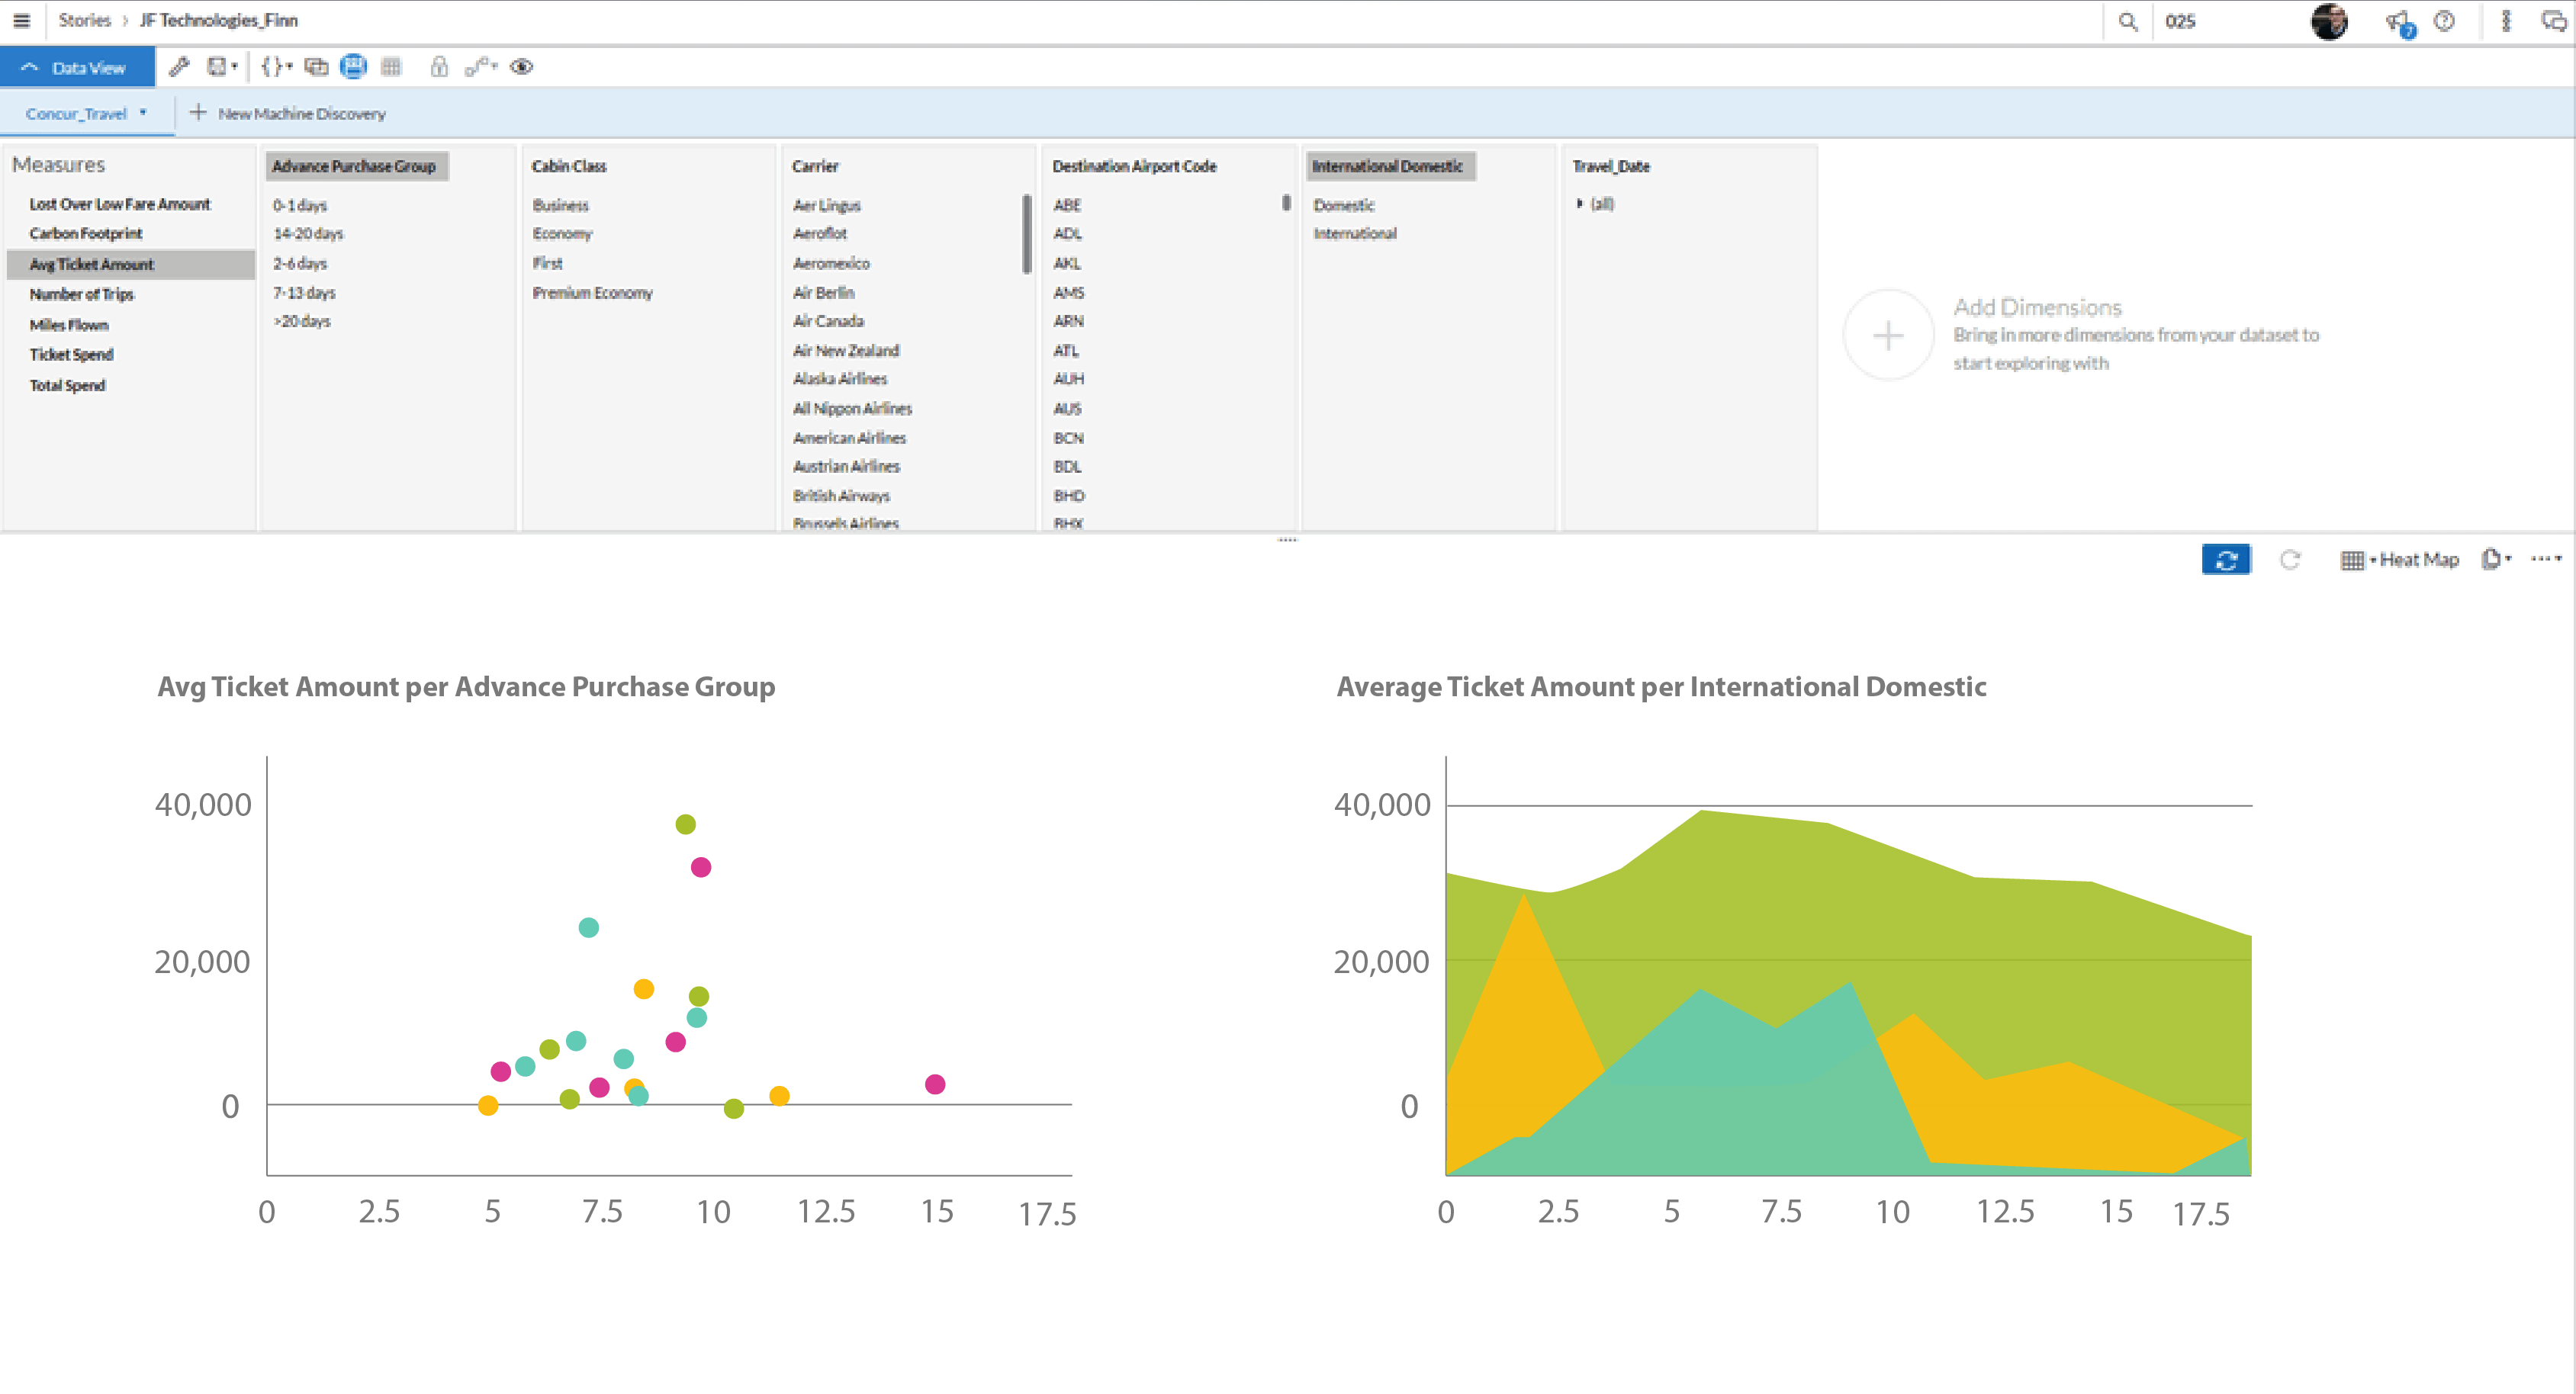This screenshot has width=2576, height=1394.
Task: Select the Number of Trips measure
Action: (x=81, y=294)
